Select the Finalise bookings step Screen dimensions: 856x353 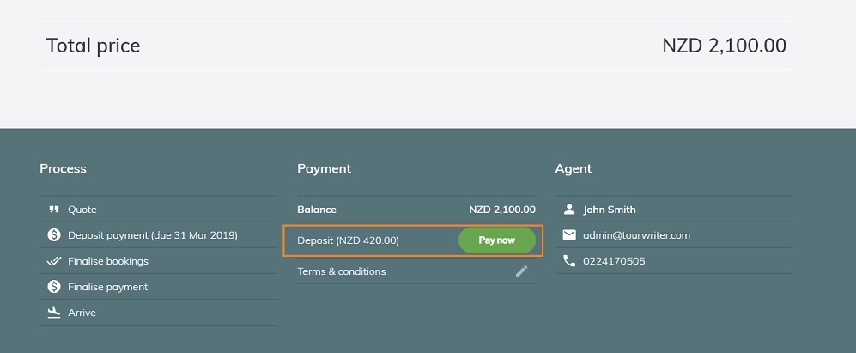107,261
